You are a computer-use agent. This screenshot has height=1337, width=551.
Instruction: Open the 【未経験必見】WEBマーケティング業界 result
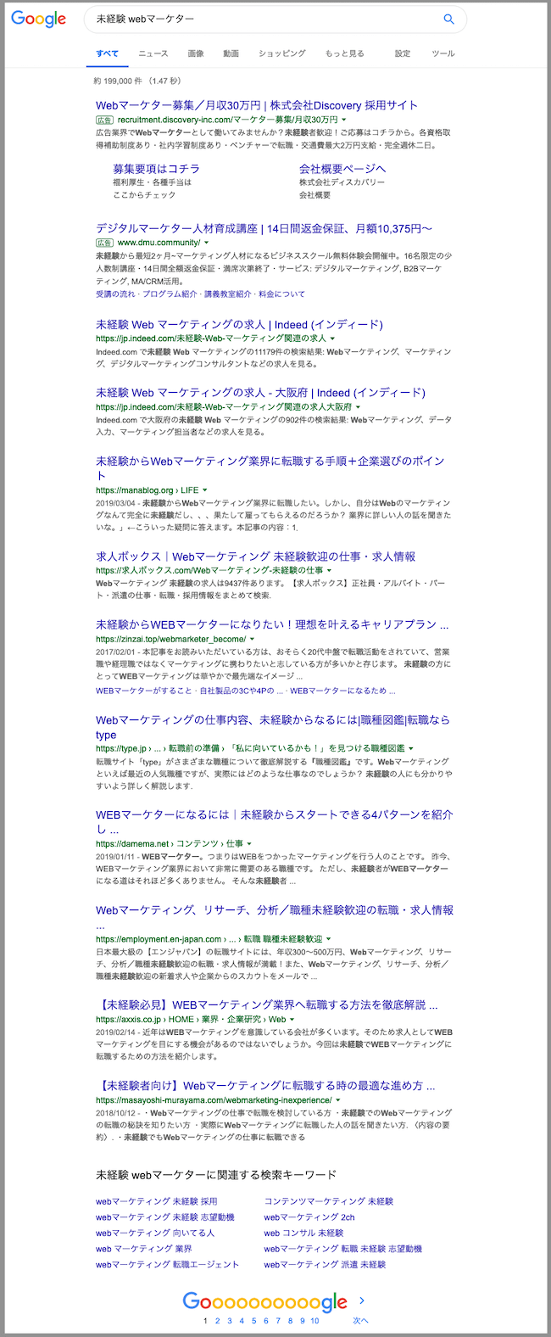coord(267,1004)
